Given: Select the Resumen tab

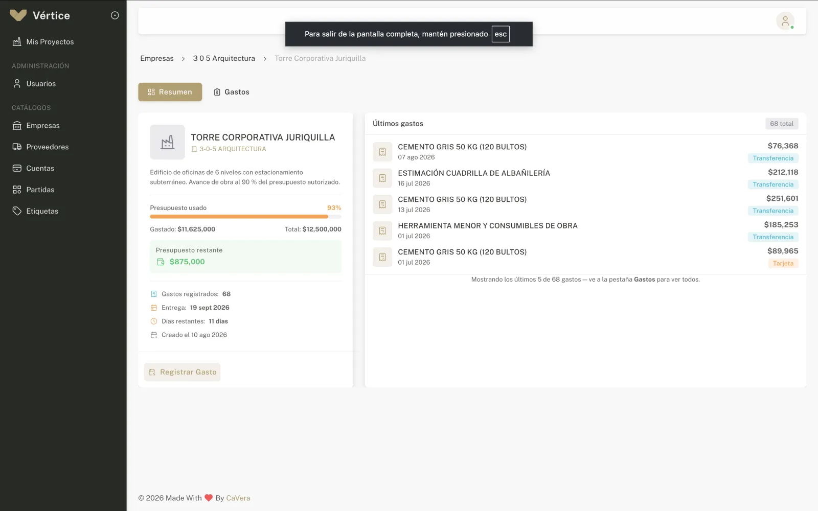Looking at the screenshot, I should [170, 92].
